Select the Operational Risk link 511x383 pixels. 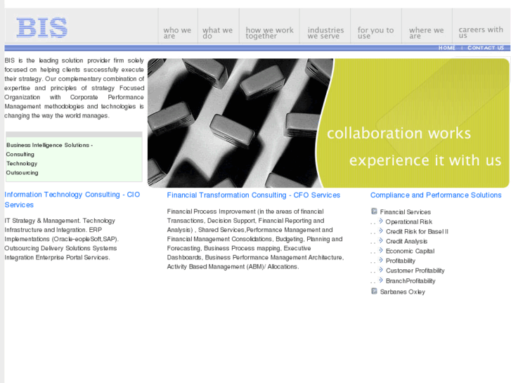tap(408, 221)
